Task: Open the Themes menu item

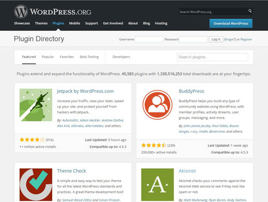Action: [41, 23]
